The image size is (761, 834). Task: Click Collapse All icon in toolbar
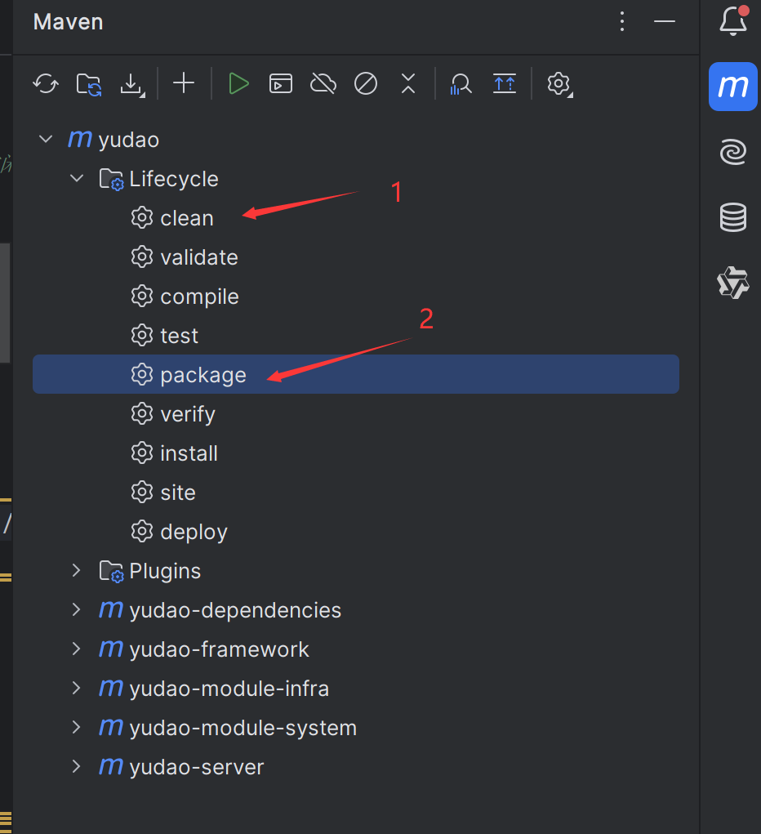pos(408,83)
